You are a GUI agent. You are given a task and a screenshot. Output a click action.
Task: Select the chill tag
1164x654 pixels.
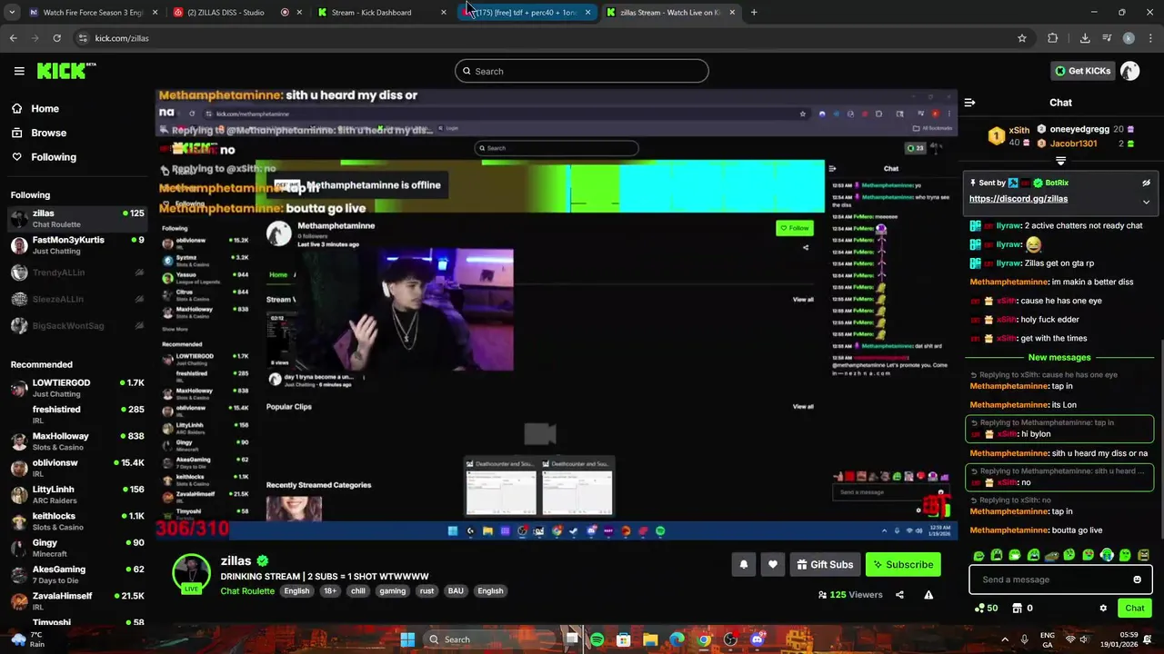point(358,591)
